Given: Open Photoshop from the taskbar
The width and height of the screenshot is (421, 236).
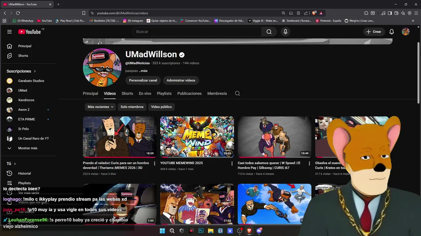Looking at the screenshot, I should point(201,231).
